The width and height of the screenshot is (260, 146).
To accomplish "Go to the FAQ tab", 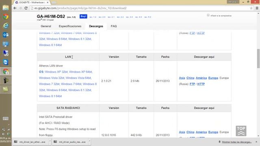I will click(x=114, y=26).
